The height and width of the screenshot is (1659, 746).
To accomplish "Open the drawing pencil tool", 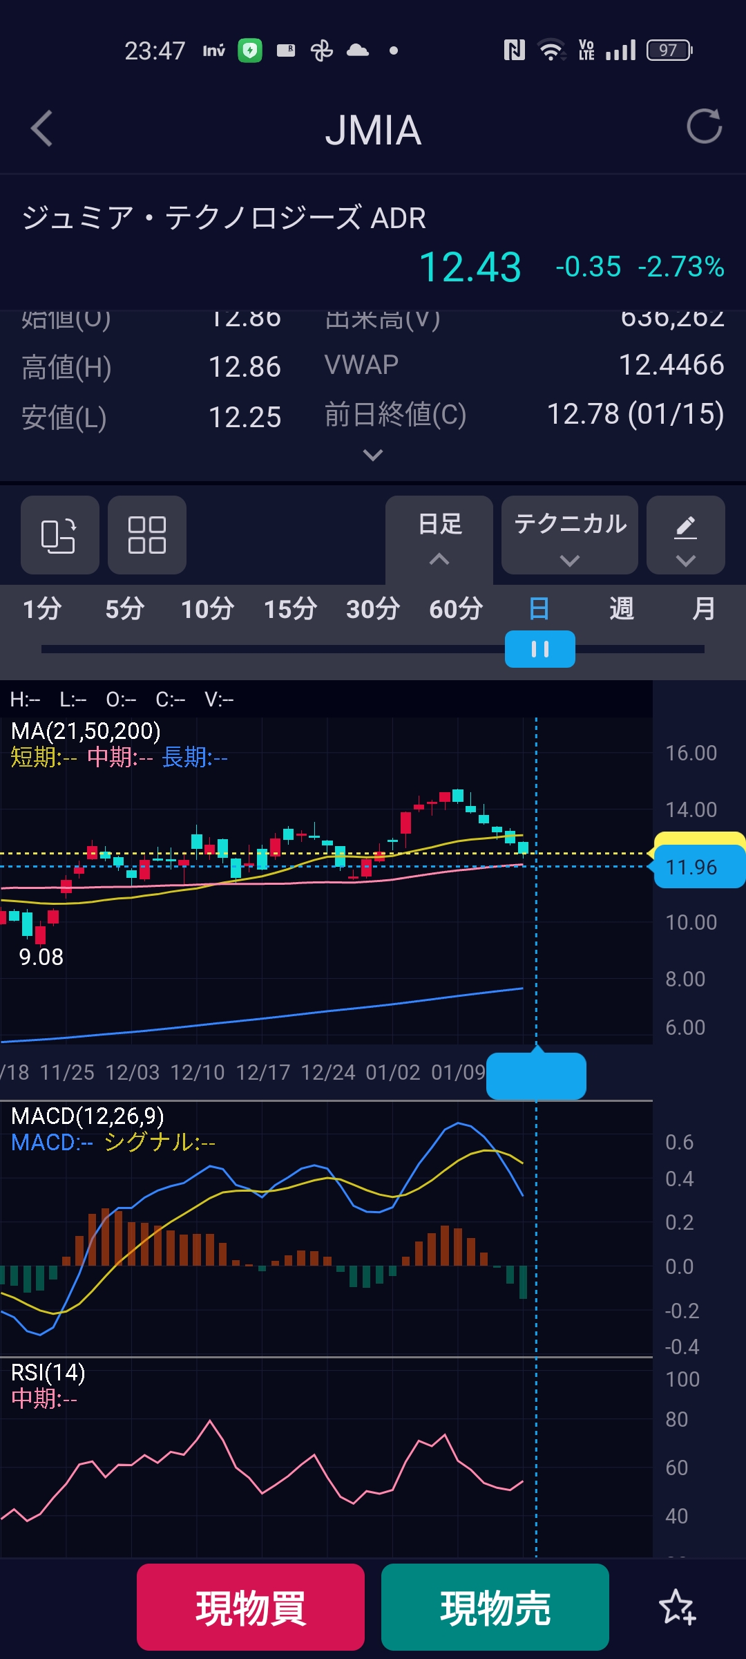I will click(x=685, y=535).
